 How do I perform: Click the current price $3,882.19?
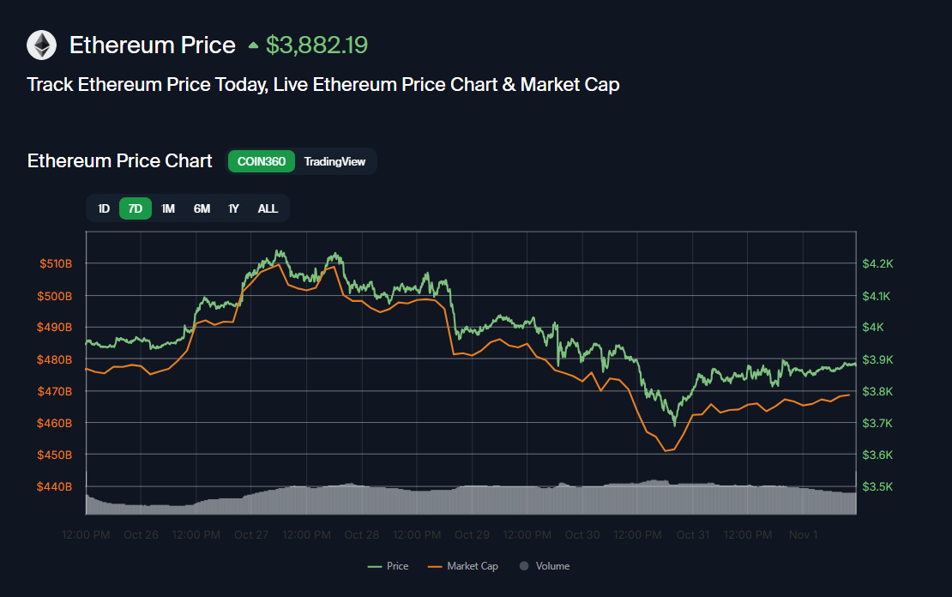point(317,45)
